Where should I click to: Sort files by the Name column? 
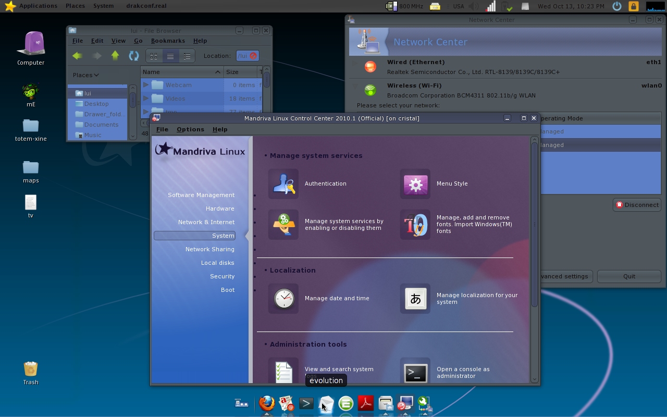click(x=182, y=72)
